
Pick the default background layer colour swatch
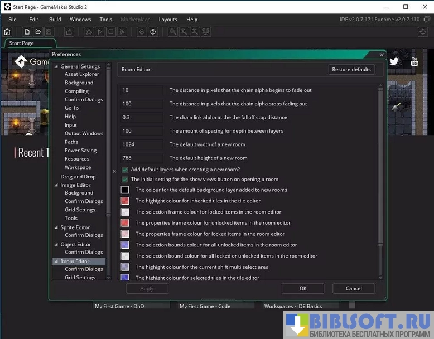click(x=126, y=190)
